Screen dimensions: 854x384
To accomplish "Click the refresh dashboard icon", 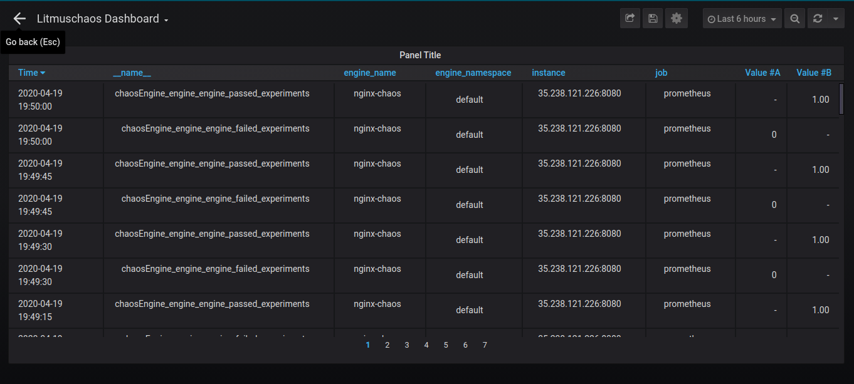I will 818,19.
